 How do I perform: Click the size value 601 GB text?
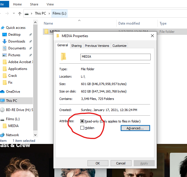click(104, 84)
